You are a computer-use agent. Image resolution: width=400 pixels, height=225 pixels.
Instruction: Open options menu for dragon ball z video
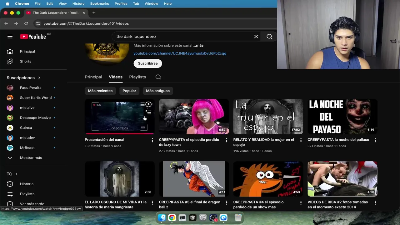(227, 203)
